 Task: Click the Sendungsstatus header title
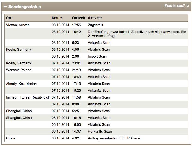point(24,7)
